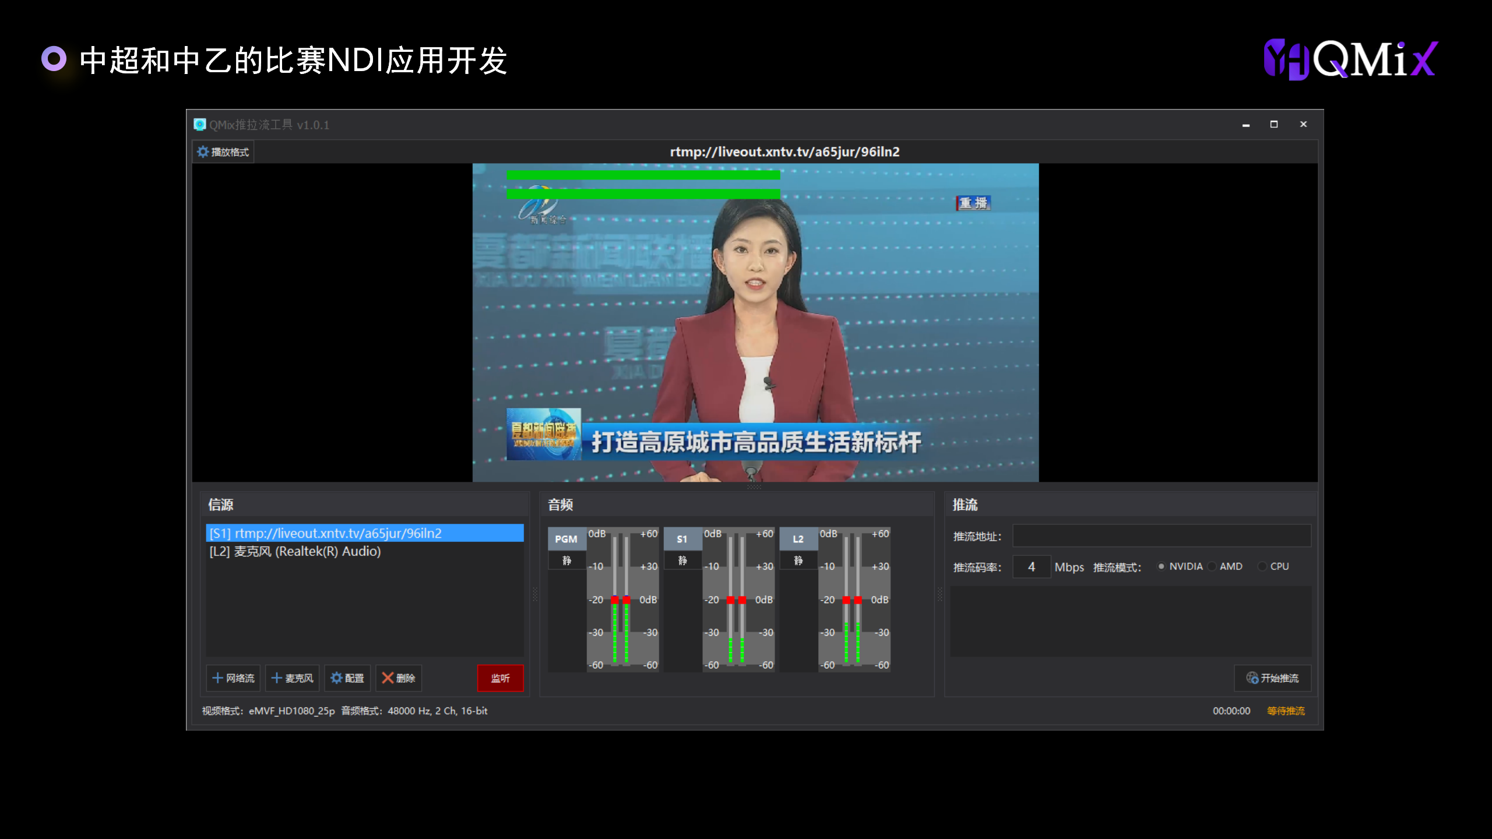1492x839 pixels.
Task: Add a network stream source with 网络流
Action: pyautogui.click(x=233, y=678)
